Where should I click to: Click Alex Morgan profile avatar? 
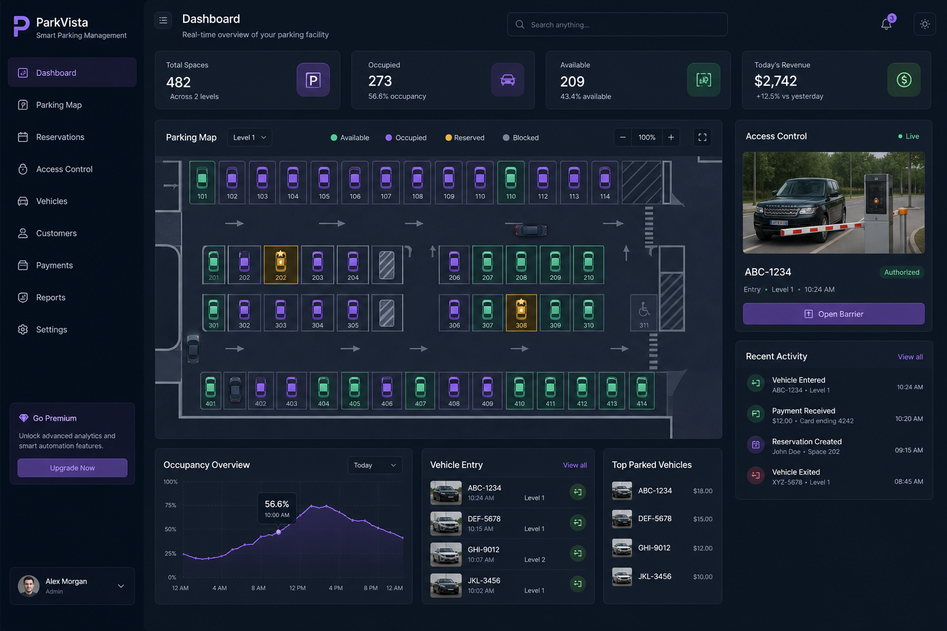(28, 586)
